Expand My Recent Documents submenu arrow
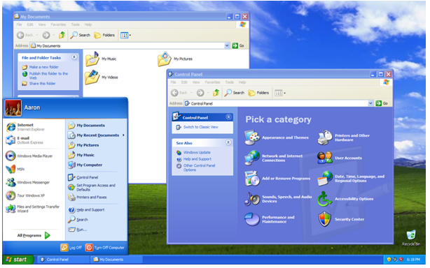 coord(123,135)
